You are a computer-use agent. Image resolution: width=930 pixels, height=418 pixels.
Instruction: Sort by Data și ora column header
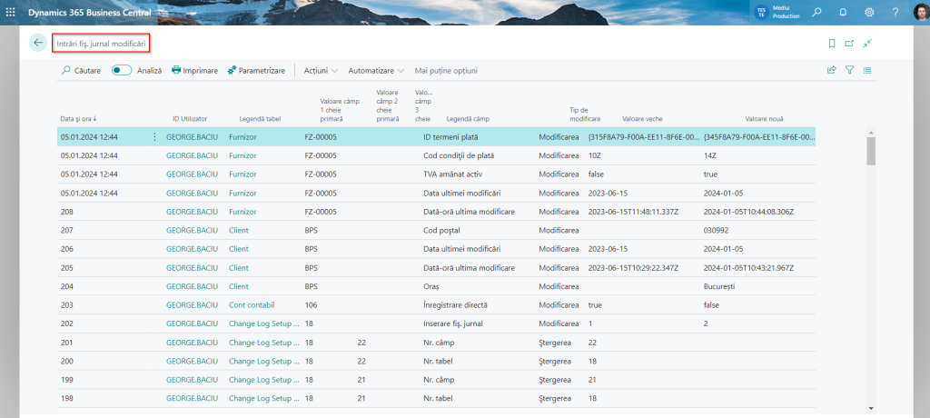click(79, 119)
